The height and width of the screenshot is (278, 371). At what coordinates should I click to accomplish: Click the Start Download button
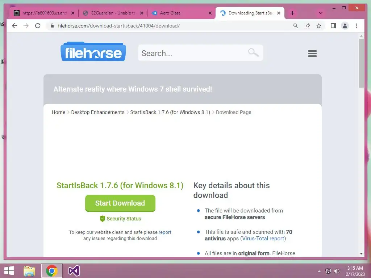120,203
